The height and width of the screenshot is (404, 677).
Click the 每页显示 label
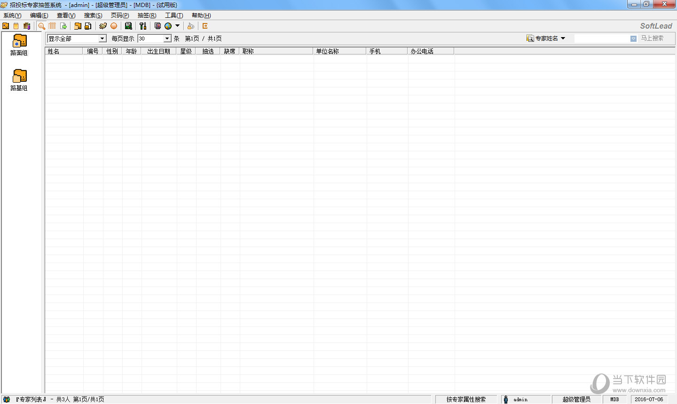(123, 39)
